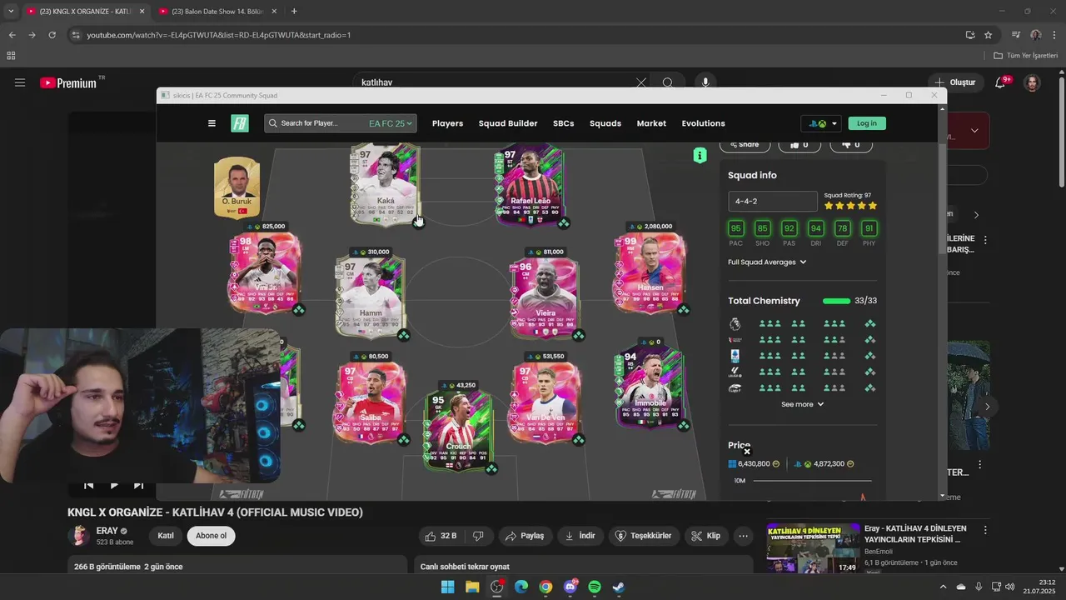Like the YouTube video showing 32 B
Viewport: 1066px width, 600px height.
point(441,536)
